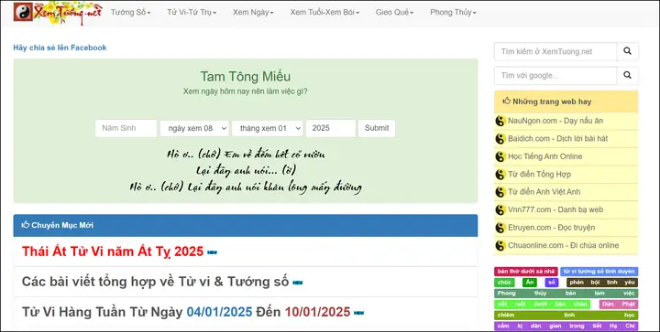Click the Những trang web hay header text

[552, 102]
